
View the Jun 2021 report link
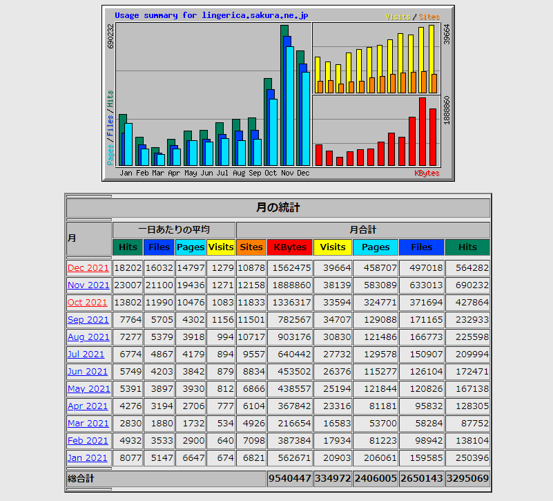(x=88, y=371)
